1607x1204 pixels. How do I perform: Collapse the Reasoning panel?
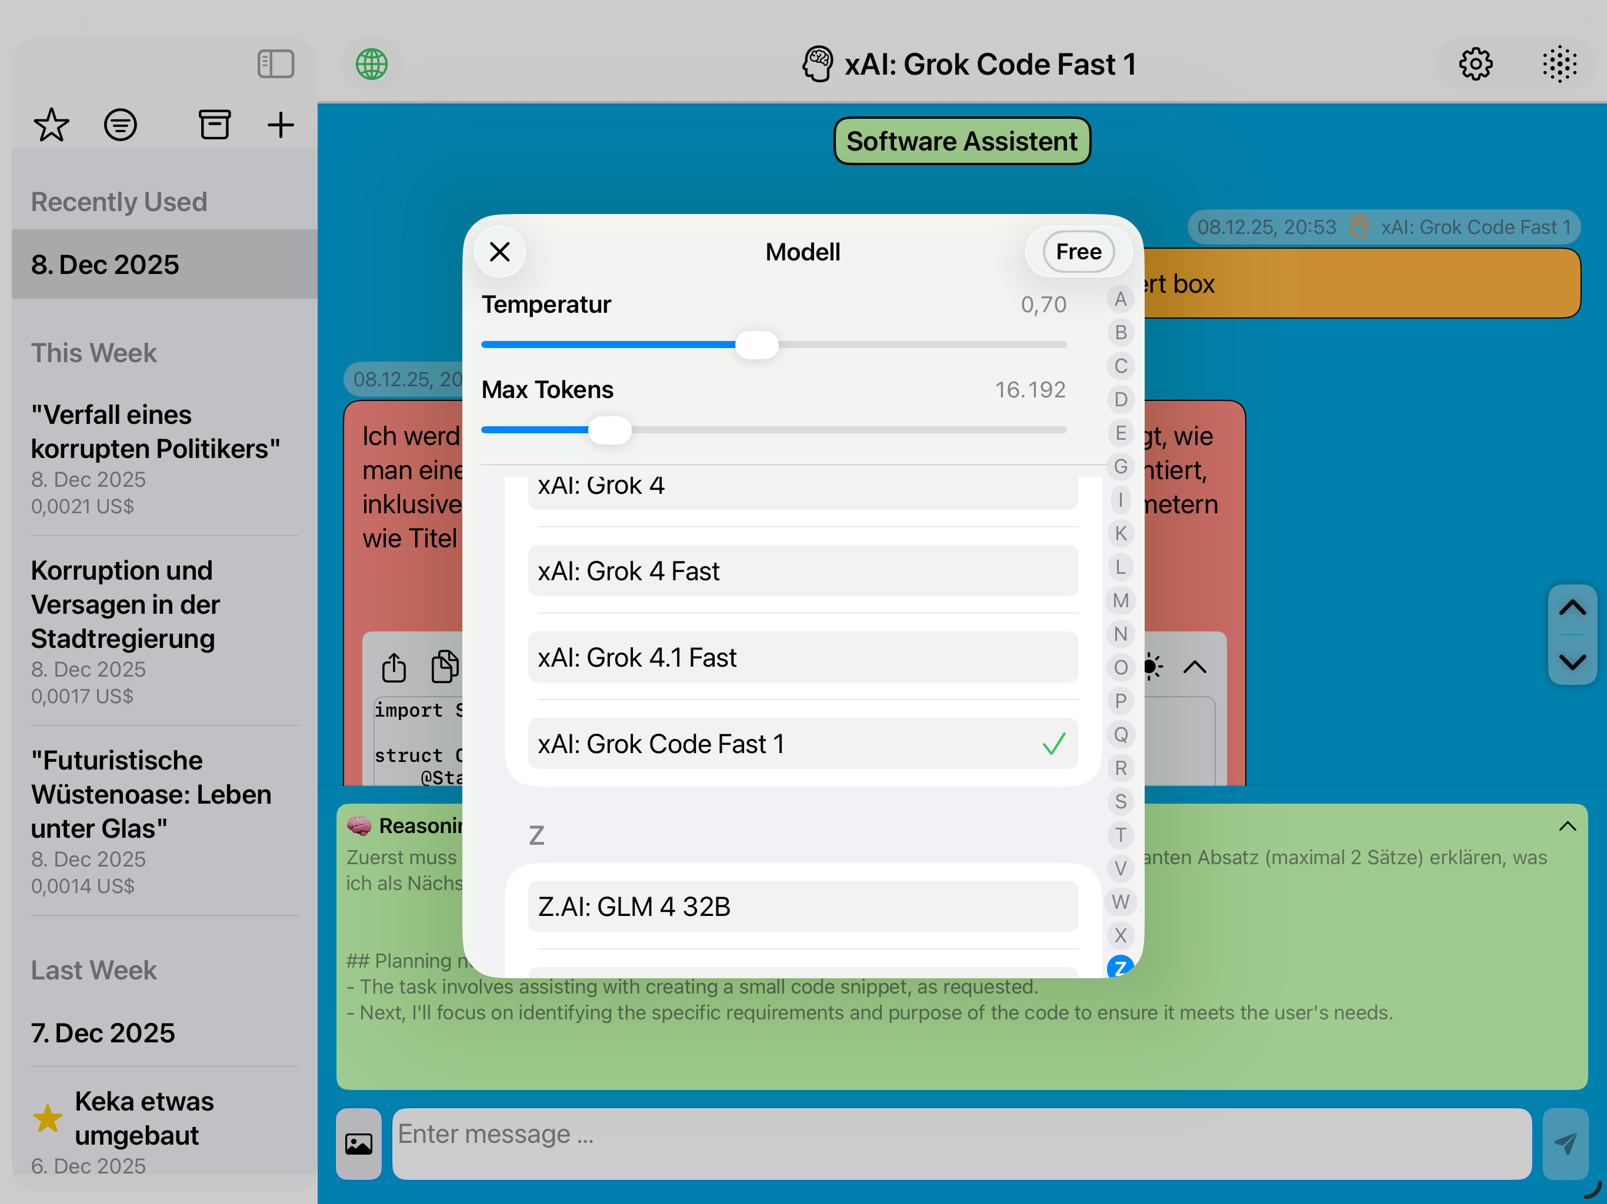(x=1567, y=825)
